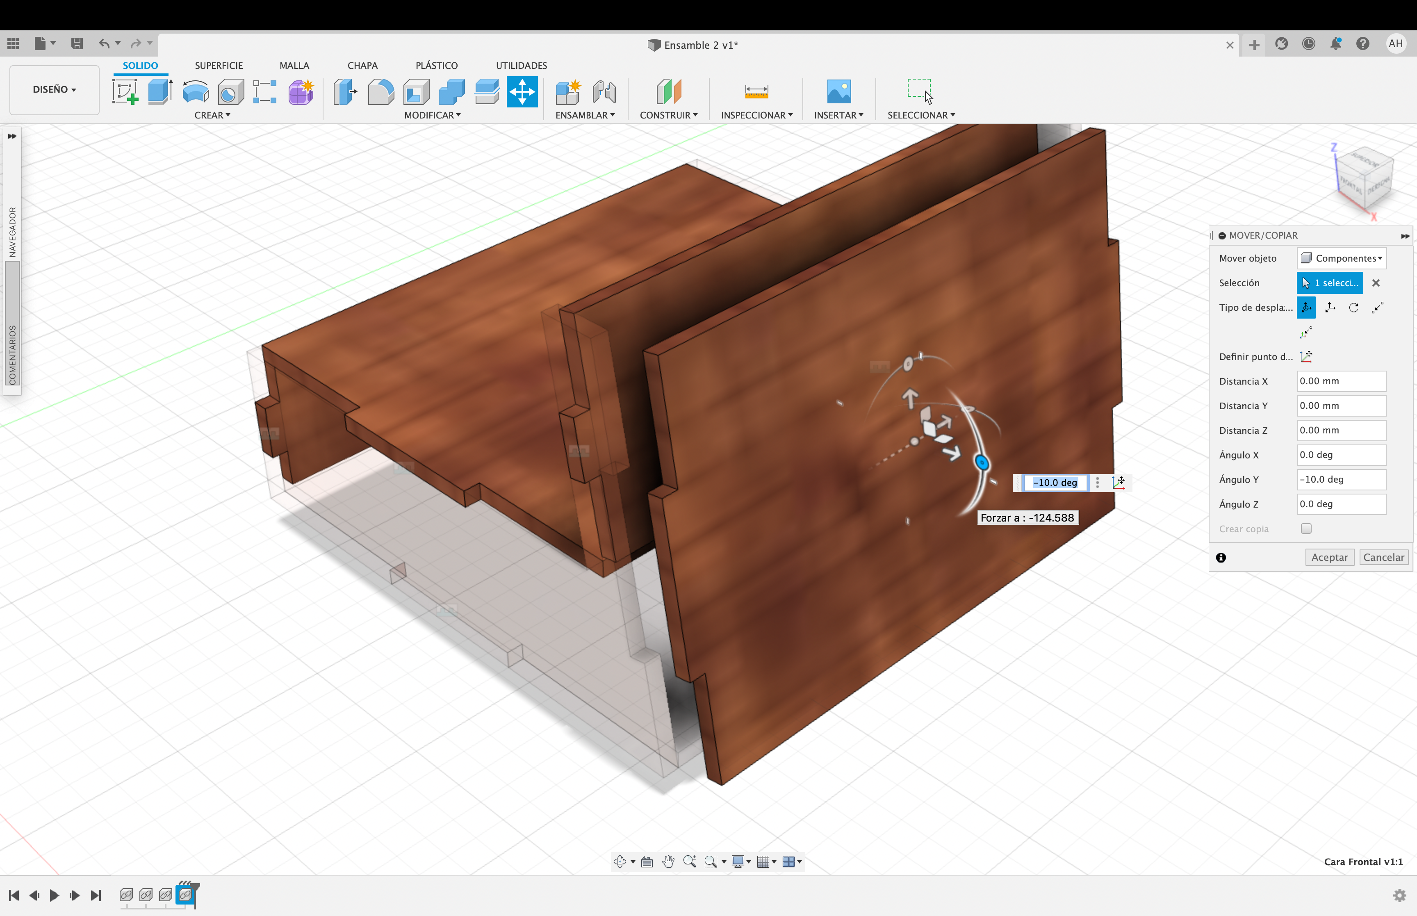The image size is (1417, 916).
Task: Click the Cancelar button
Action: click(x=1384, y=557)
